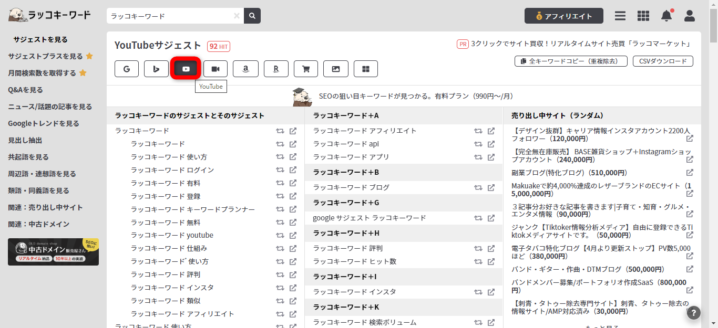Select the Google suggest source icon
Viewport: 718px width, 328px height.
click(x=127, y=69)
